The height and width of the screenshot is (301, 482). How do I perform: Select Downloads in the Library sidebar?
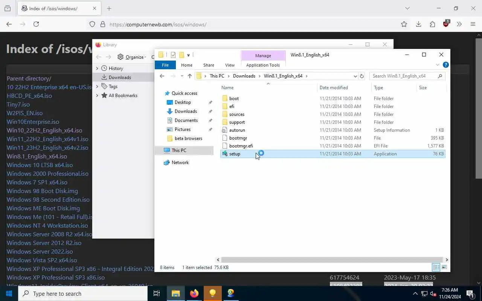(x=124, y=78)
